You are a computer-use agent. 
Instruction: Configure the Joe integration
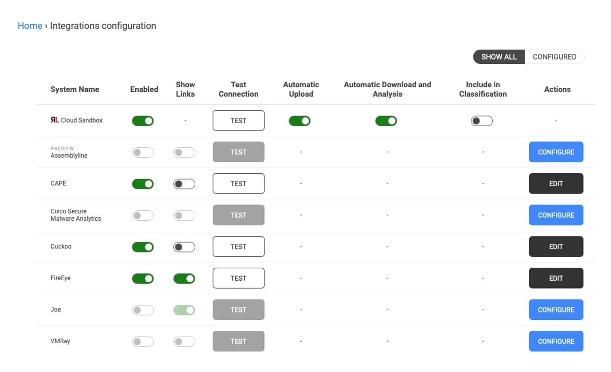556,310
